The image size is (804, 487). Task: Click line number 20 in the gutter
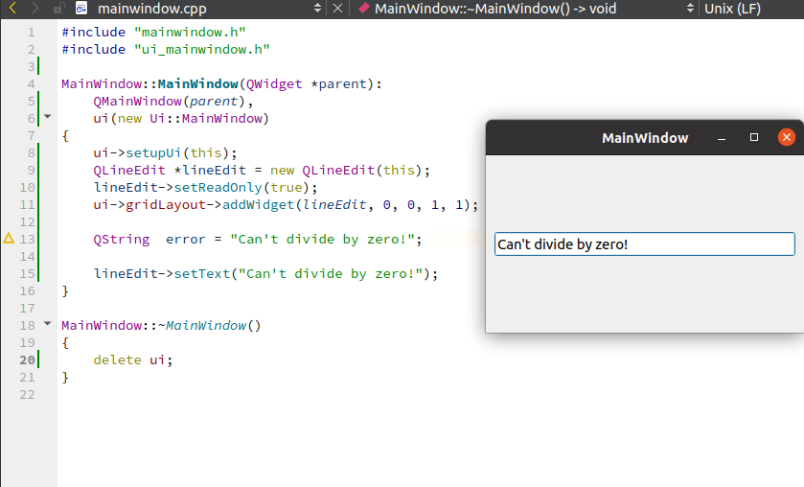coord(27,359)
